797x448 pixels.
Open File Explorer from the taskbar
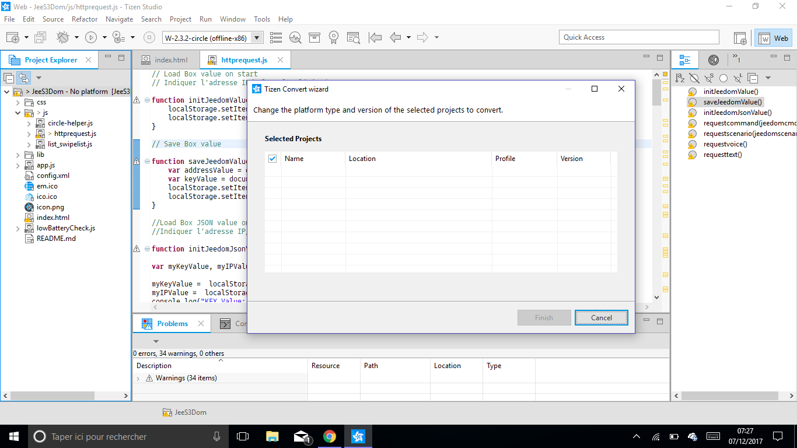tap(272, 436)
